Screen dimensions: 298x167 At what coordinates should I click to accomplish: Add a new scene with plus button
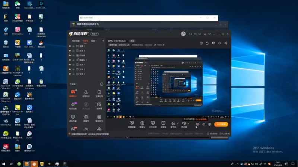coord(103,41)
